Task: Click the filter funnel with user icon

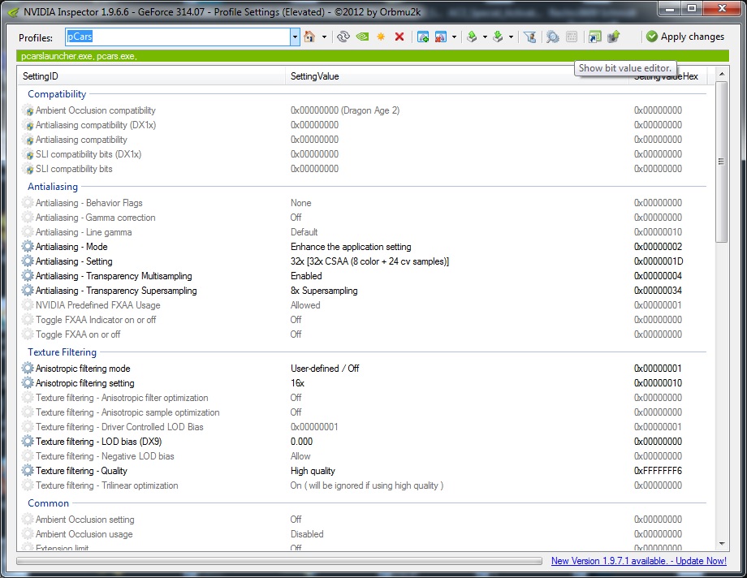Action: tap(529, 37)
